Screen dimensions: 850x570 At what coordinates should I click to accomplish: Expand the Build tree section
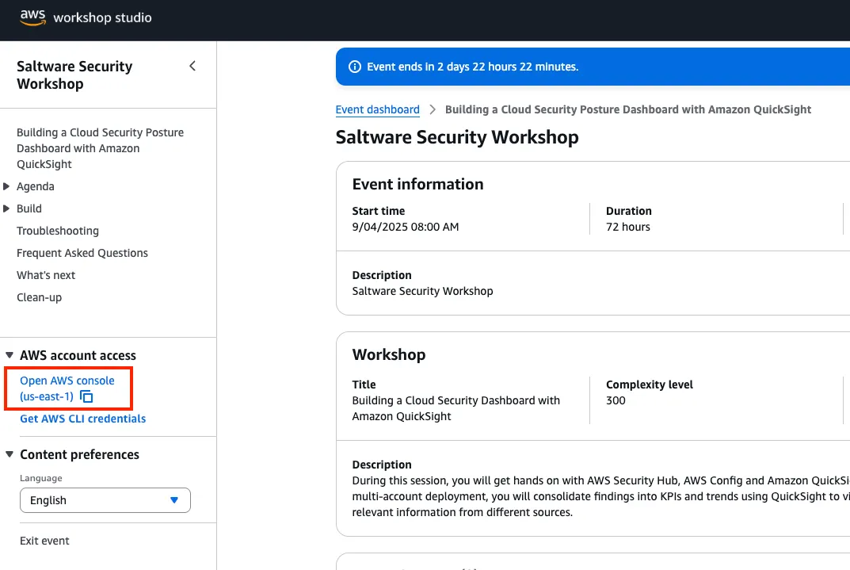(7, 208)
